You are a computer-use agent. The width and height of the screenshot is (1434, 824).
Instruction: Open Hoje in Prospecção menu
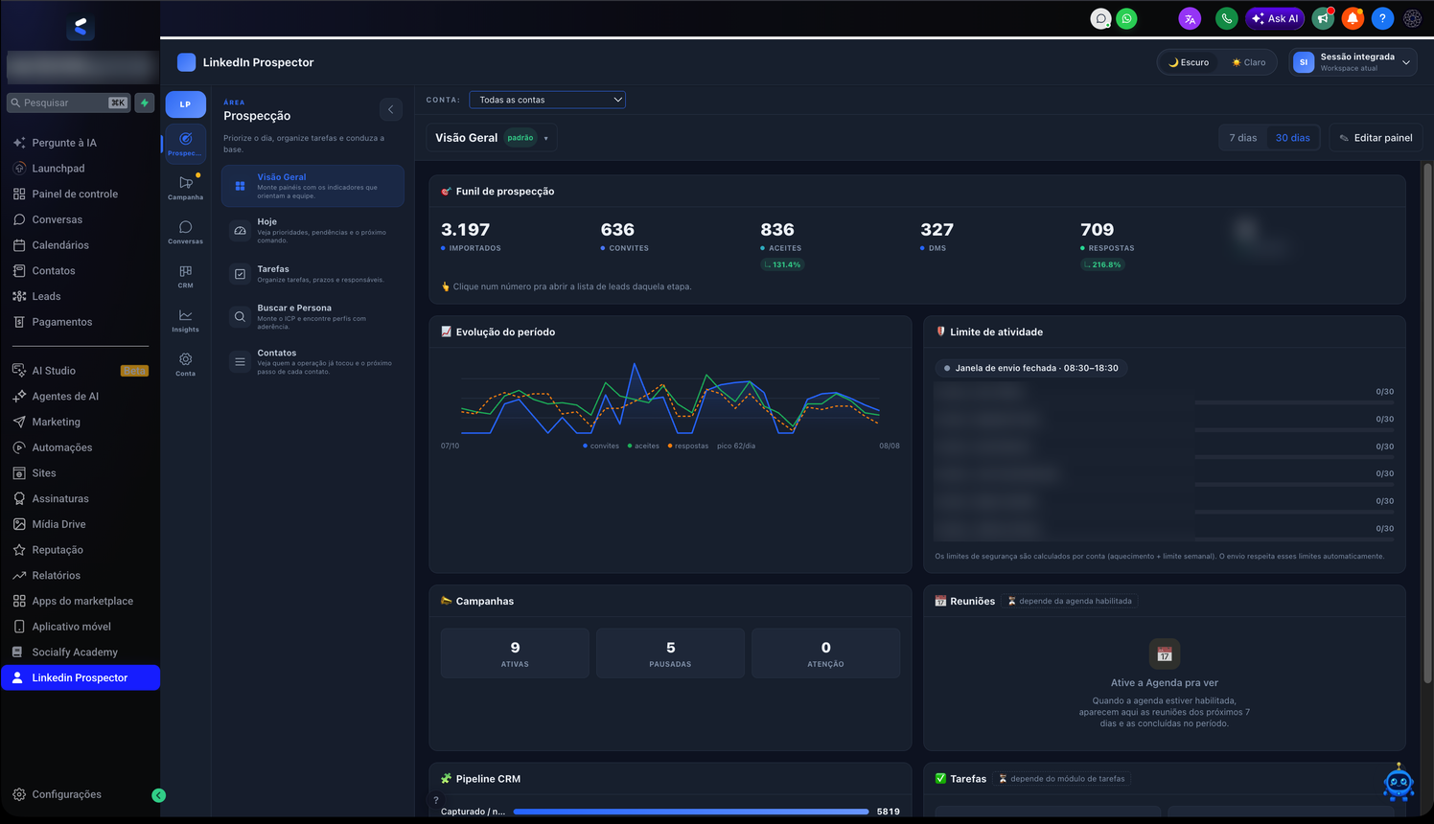[x=312, y=230]
